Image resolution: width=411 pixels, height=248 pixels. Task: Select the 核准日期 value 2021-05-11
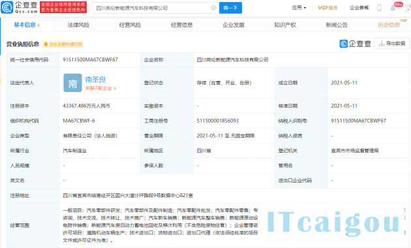click(344, 106)
